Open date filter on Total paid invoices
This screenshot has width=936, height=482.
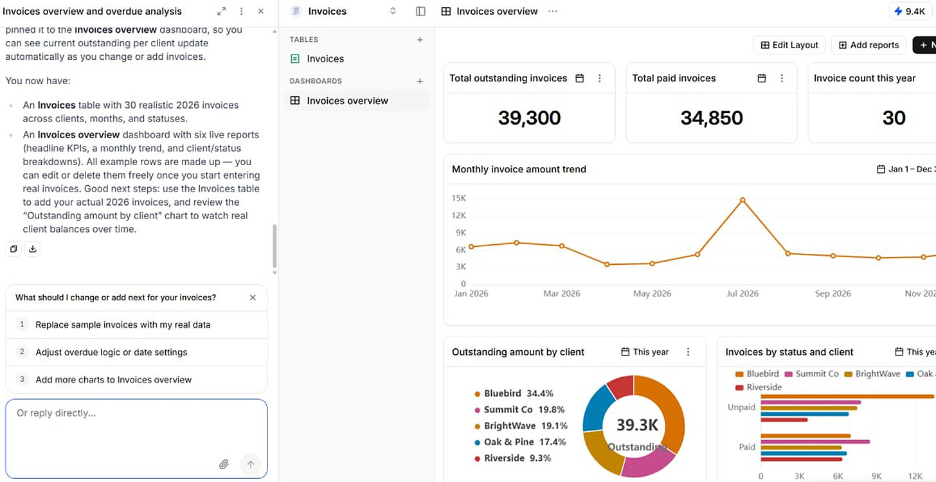[762, 78]
